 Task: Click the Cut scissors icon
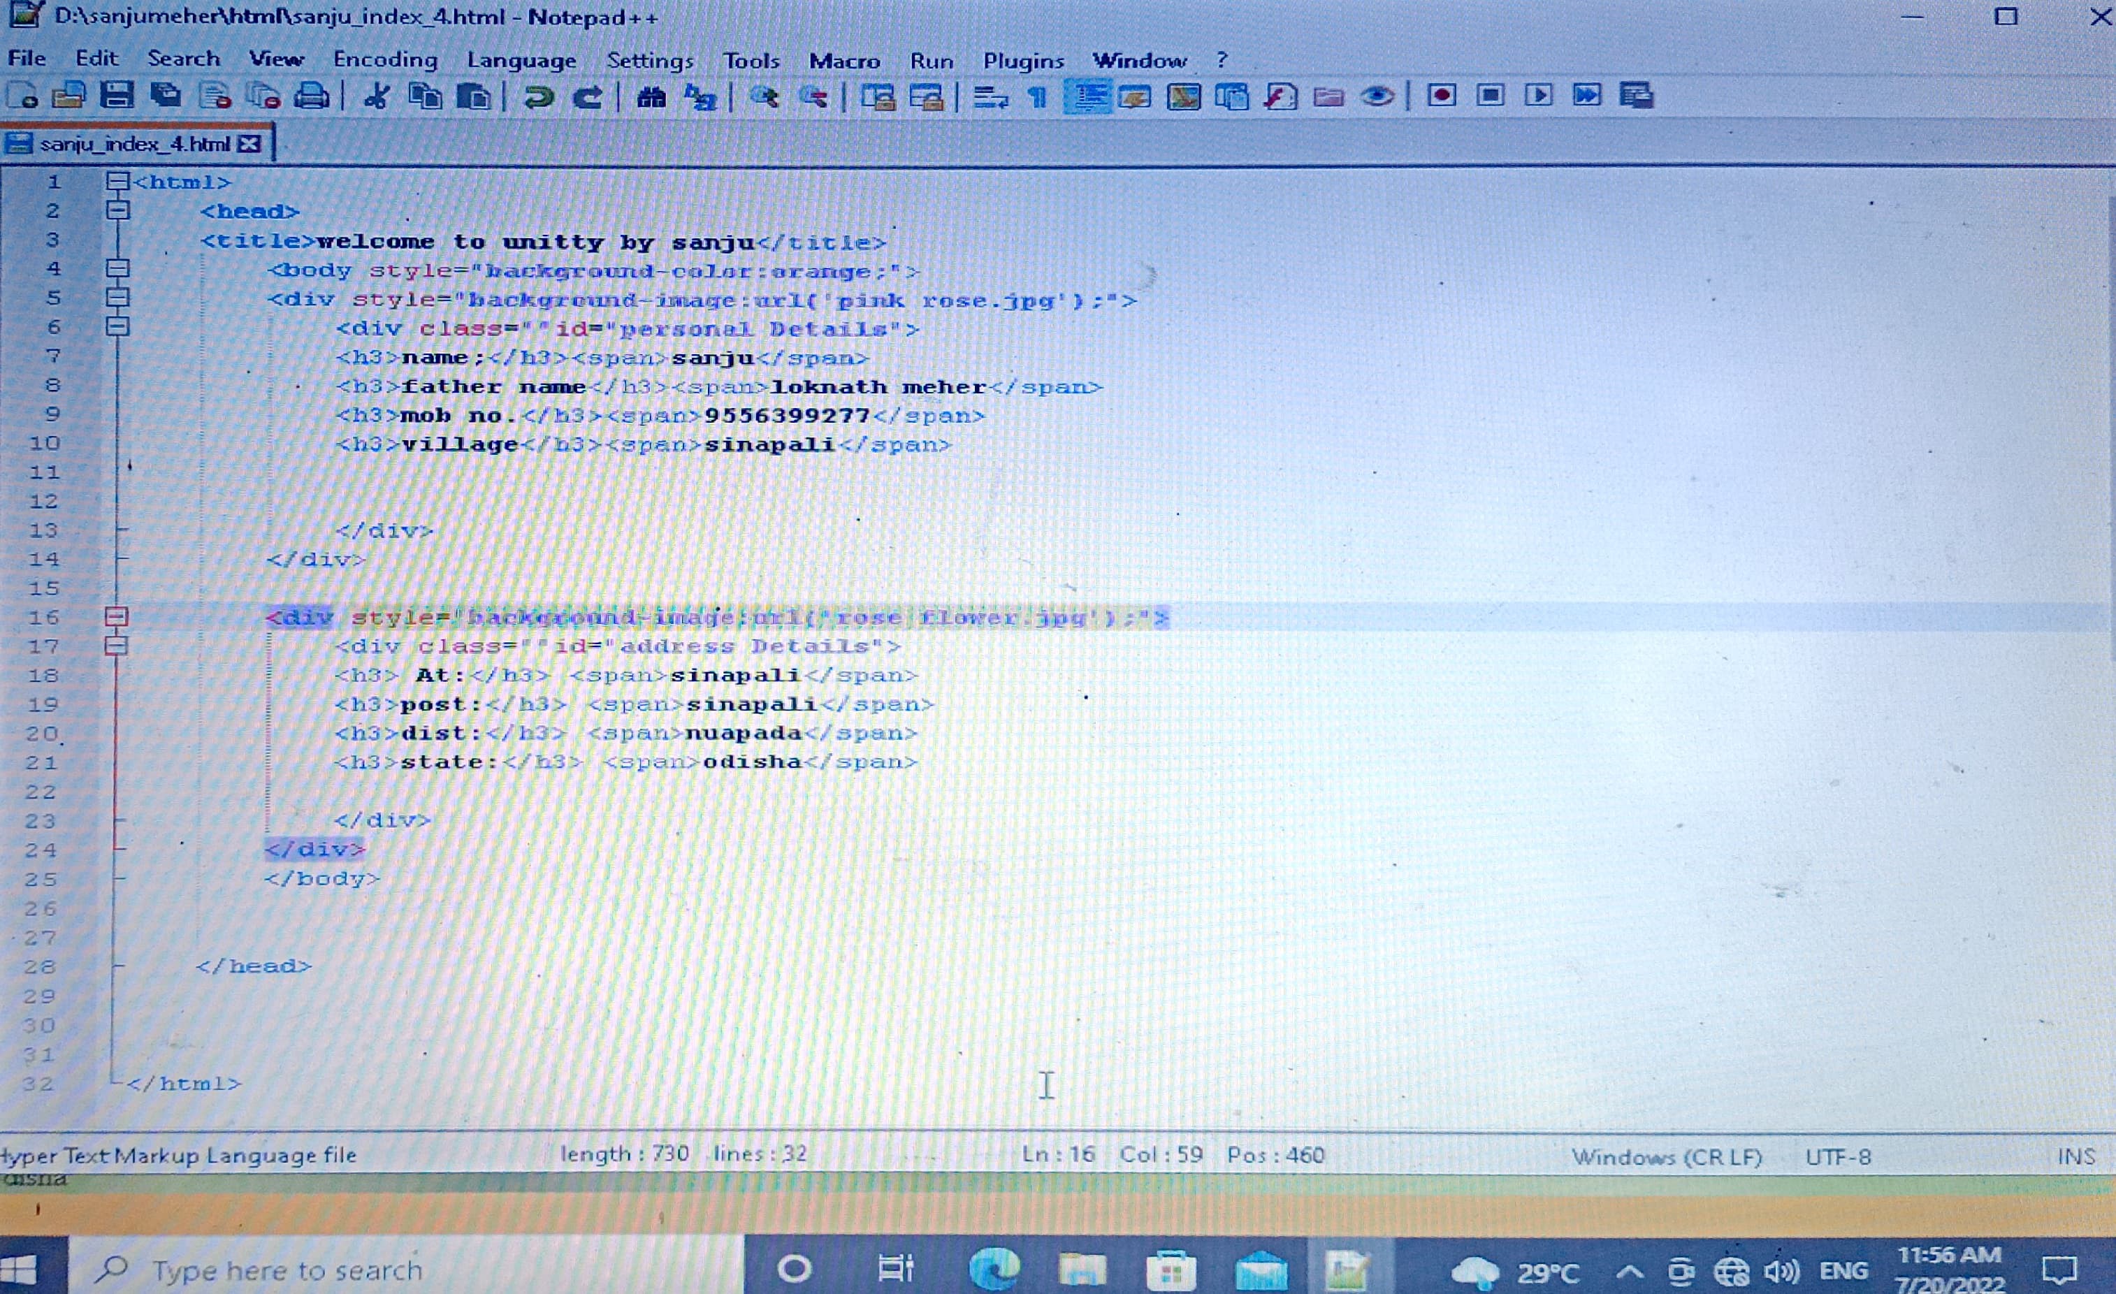click(x=376, y=97)
